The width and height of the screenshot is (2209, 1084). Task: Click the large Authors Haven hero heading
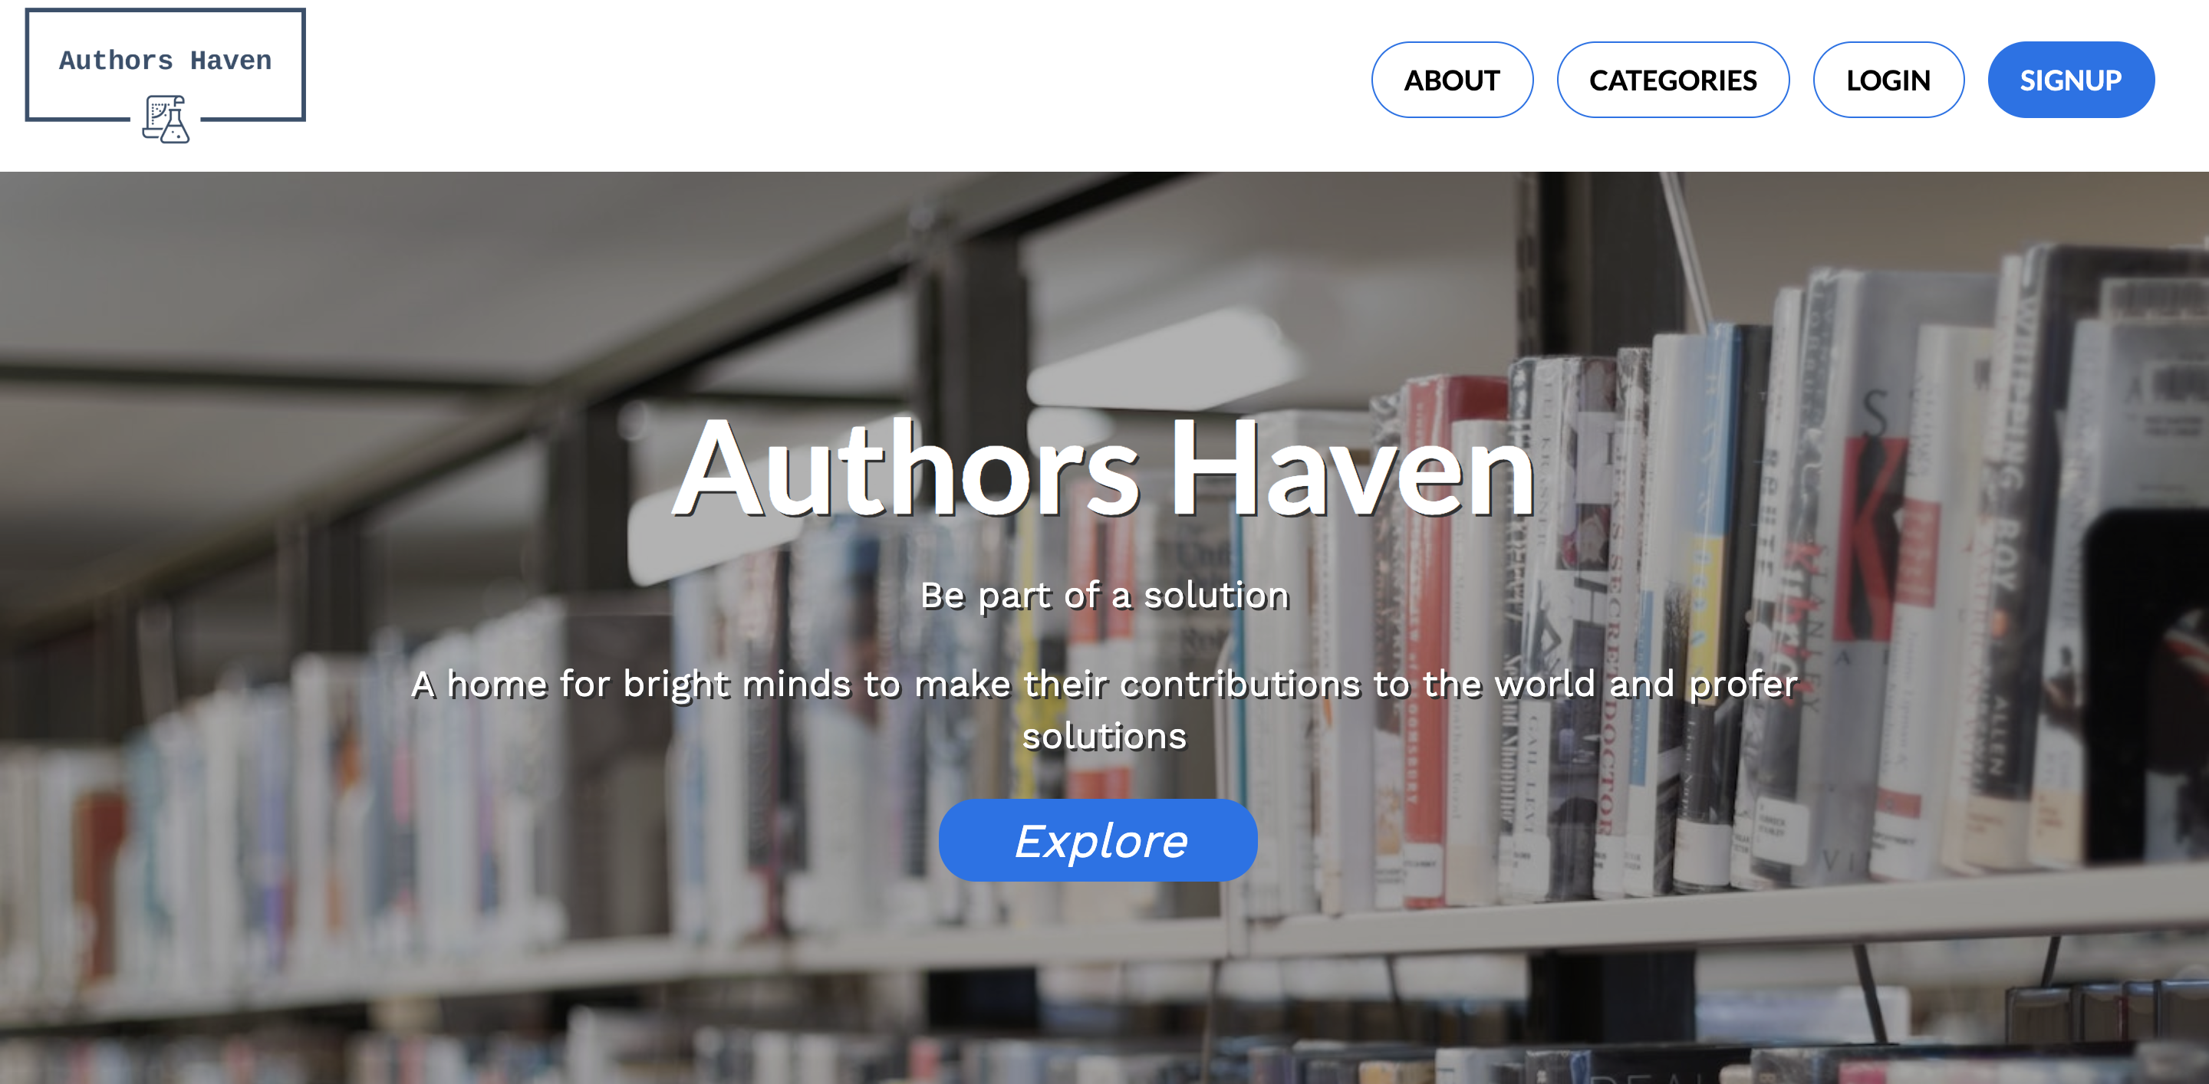(1104, 467)
